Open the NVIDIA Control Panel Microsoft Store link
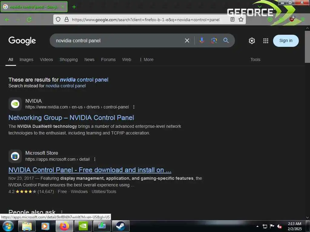This screenshot has height=232, width=310. click(x=90, y=170)
